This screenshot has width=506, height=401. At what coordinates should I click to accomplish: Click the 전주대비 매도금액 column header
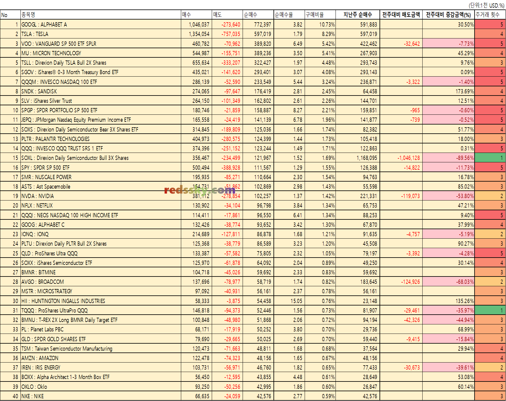coord(401,15)
